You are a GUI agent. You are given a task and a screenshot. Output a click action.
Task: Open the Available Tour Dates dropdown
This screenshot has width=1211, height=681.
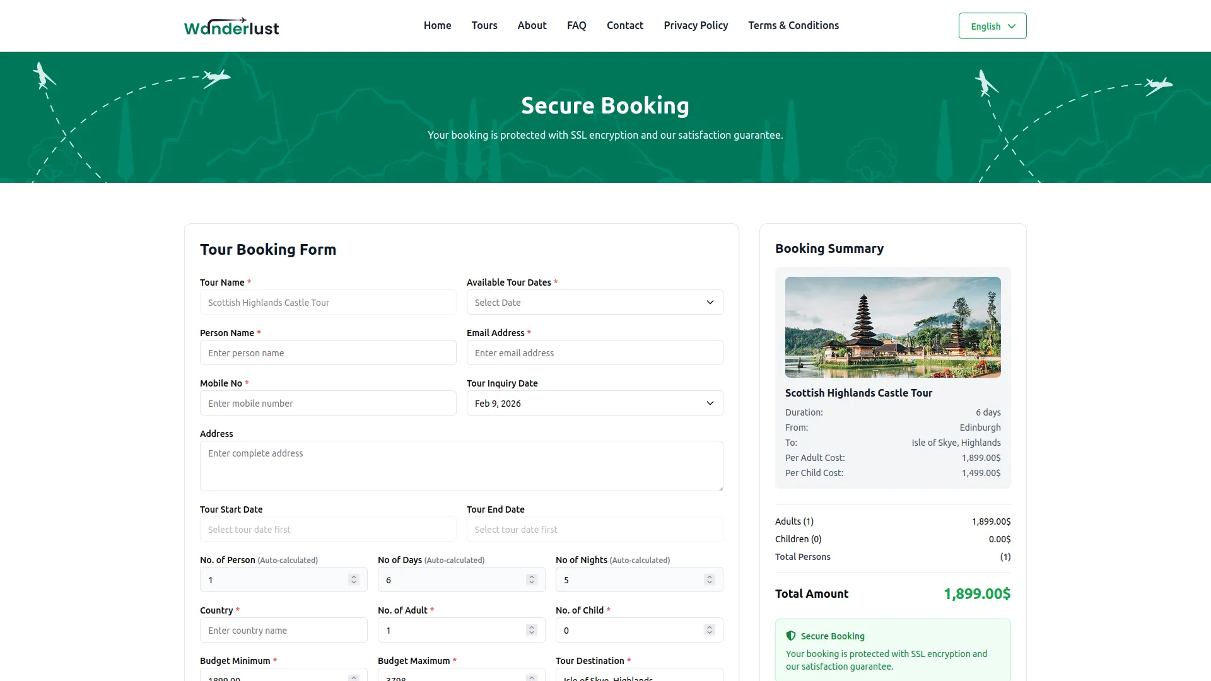595,302
